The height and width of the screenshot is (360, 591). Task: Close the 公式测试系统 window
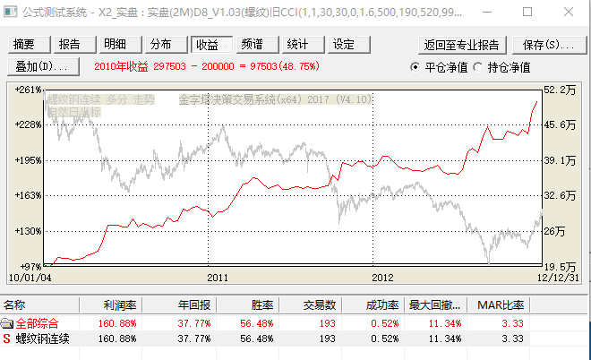click(569, 12)
